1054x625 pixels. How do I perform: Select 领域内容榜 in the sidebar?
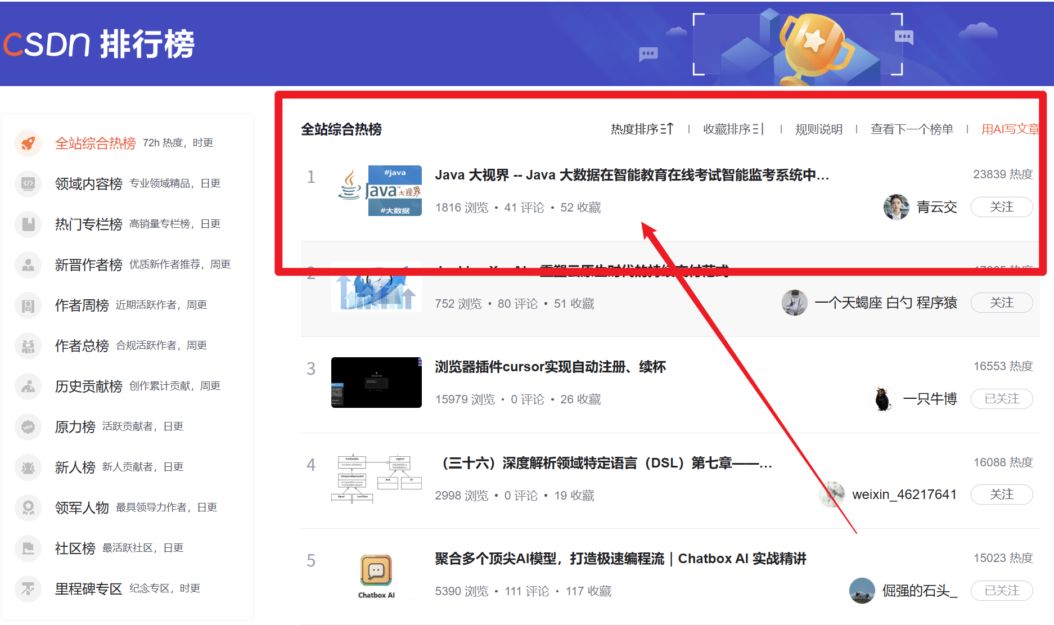coord(89,184)
